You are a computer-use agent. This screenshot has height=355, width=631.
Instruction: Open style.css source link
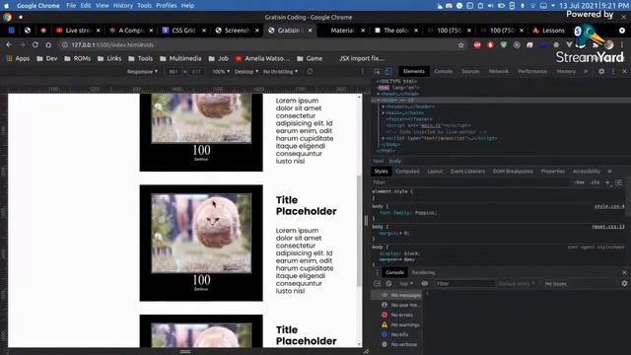(x=609, y=206)
